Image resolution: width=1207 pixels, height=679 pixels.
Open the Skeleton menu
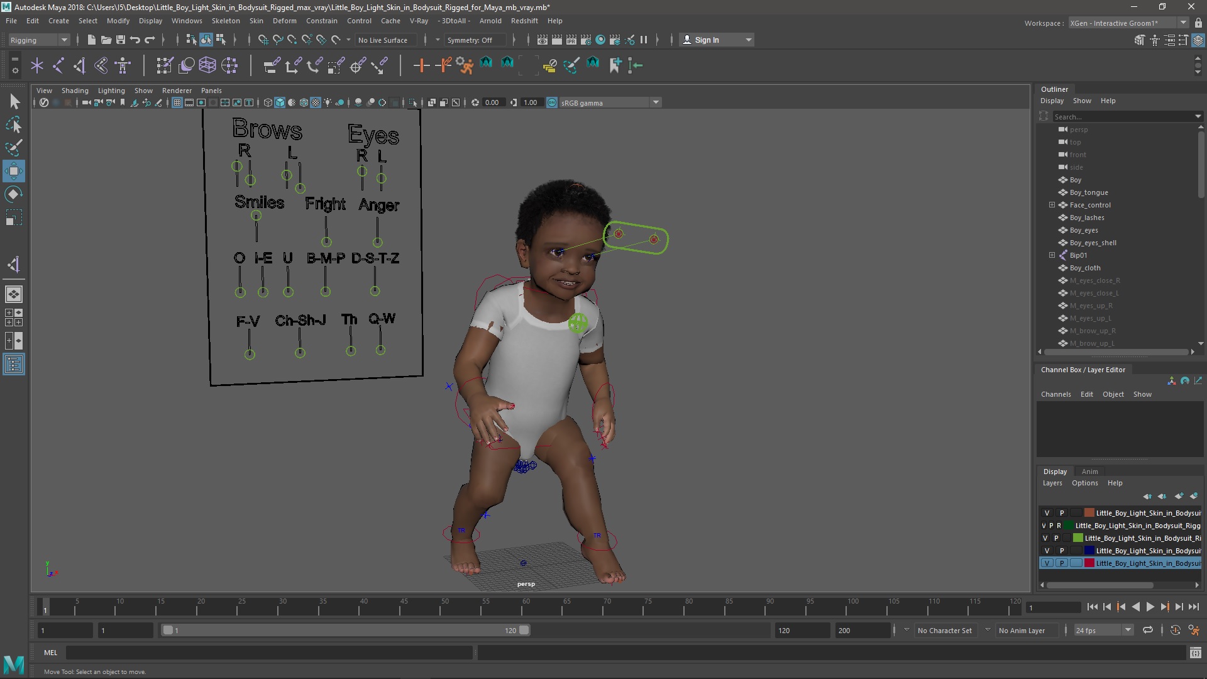pyautogui.click(x=226, y=21)
